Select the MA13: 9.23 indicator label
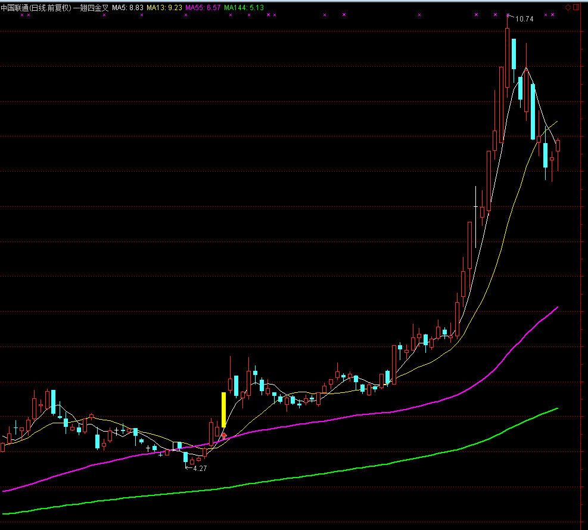 click(x=164, y=7)
